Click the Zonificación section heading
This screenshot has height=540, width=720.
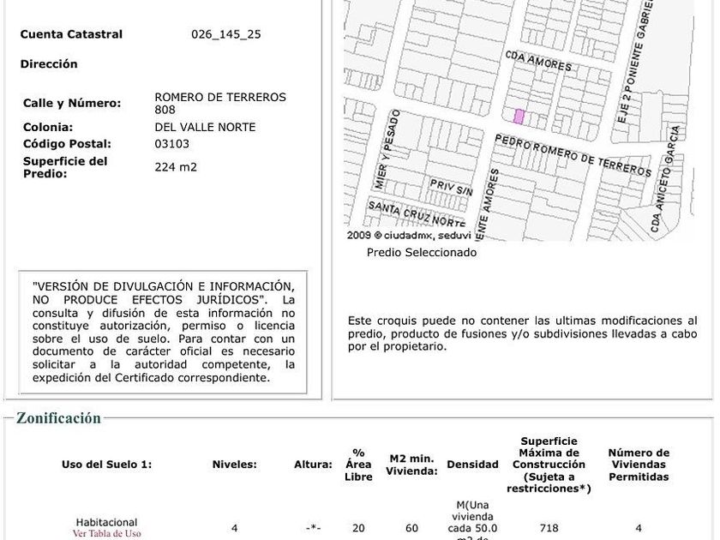58,418
